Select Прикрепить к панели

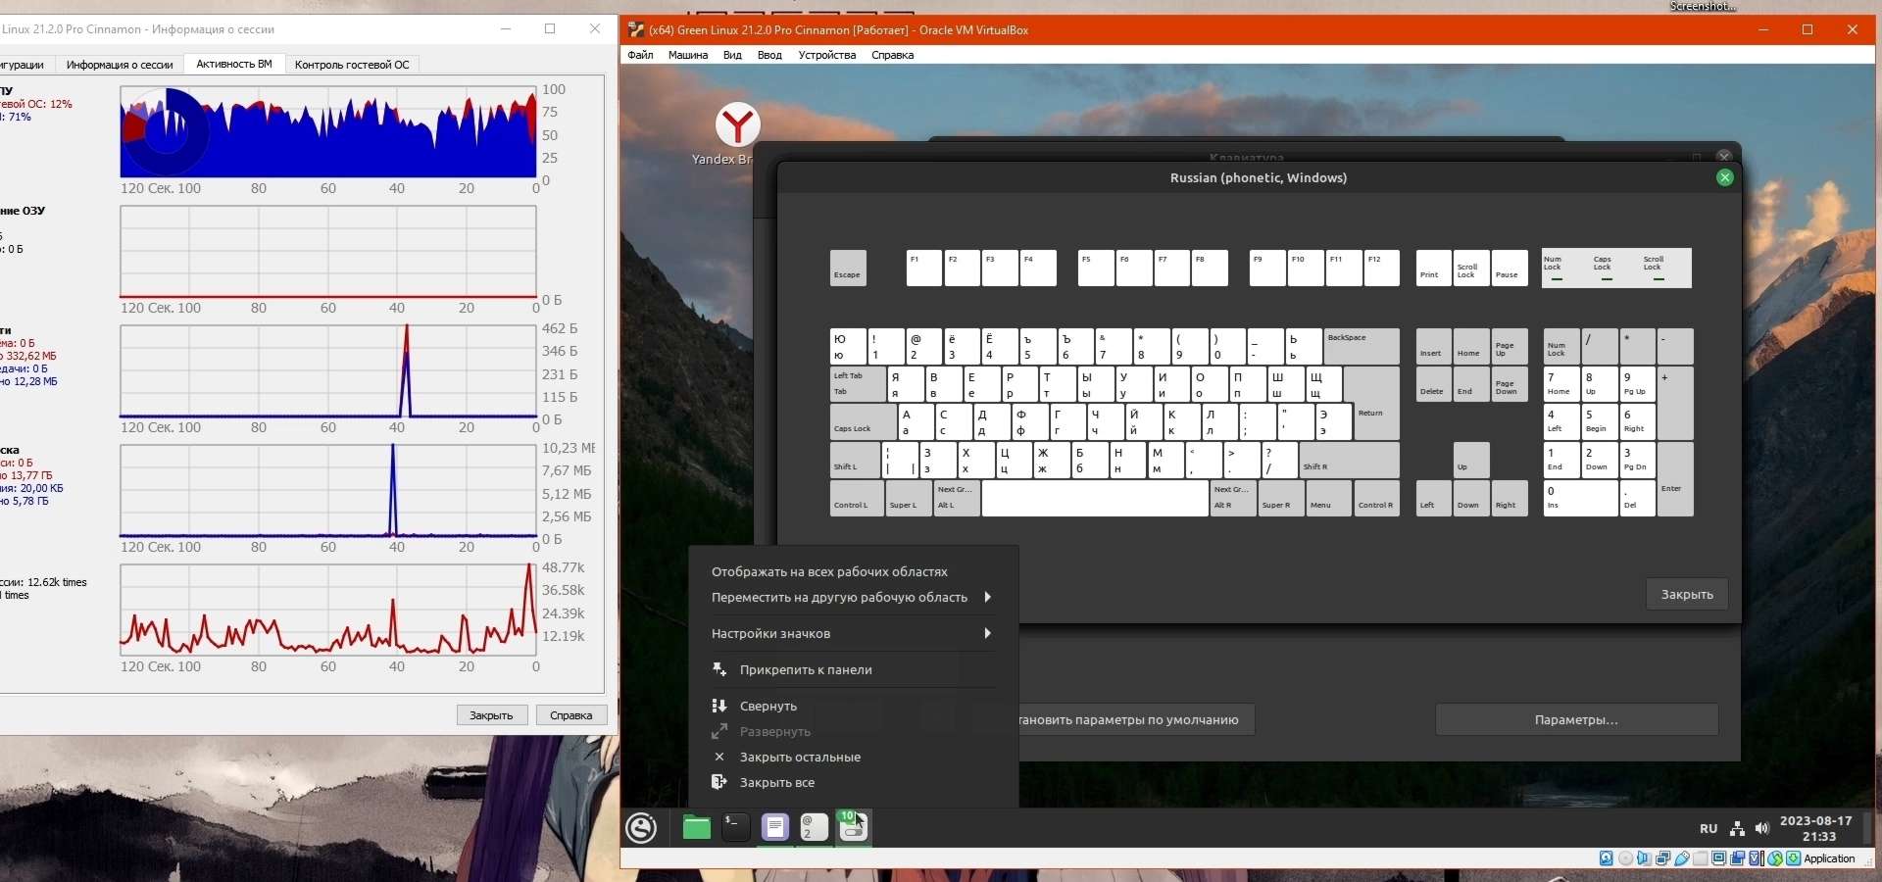pyautogui.click(x=853, y=669)
